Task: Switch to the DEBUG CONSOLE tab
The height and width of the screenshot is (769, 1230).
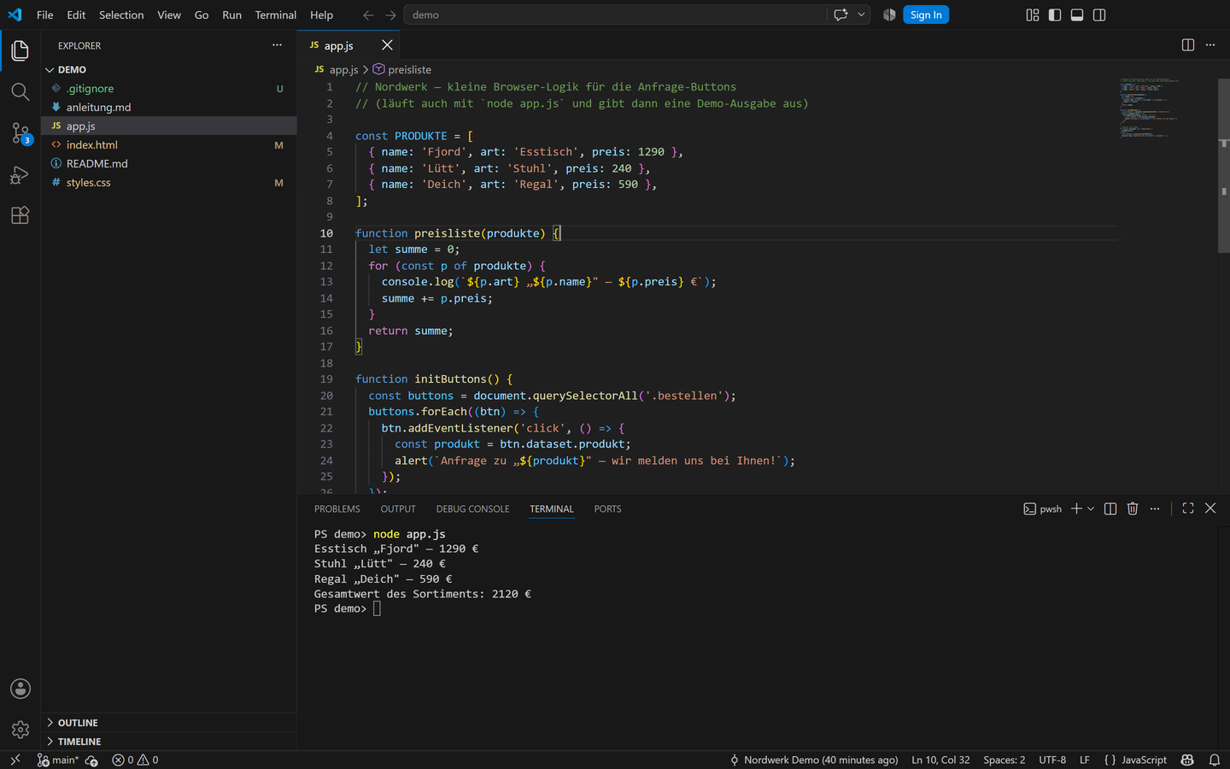Action: pyautogui.click(x=472, y=508)
